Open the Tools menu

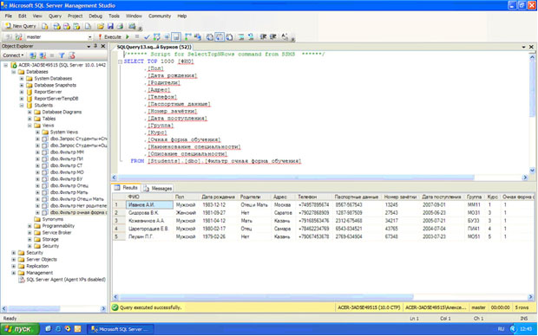[x=114, y=16]
